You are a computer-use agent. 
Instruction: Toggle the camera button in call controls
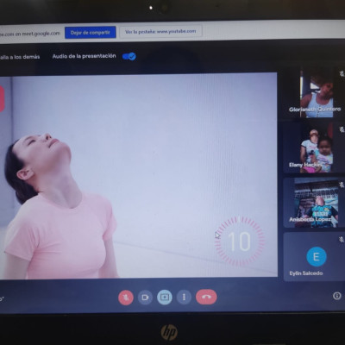[145, 297]
